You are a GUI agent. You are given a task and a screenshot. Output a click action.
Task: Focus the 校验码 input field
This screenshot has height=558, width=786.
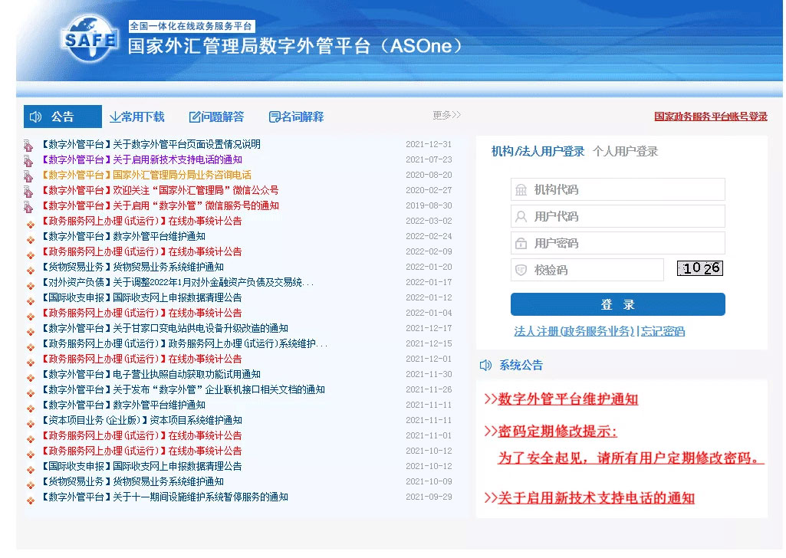point(587,270)
